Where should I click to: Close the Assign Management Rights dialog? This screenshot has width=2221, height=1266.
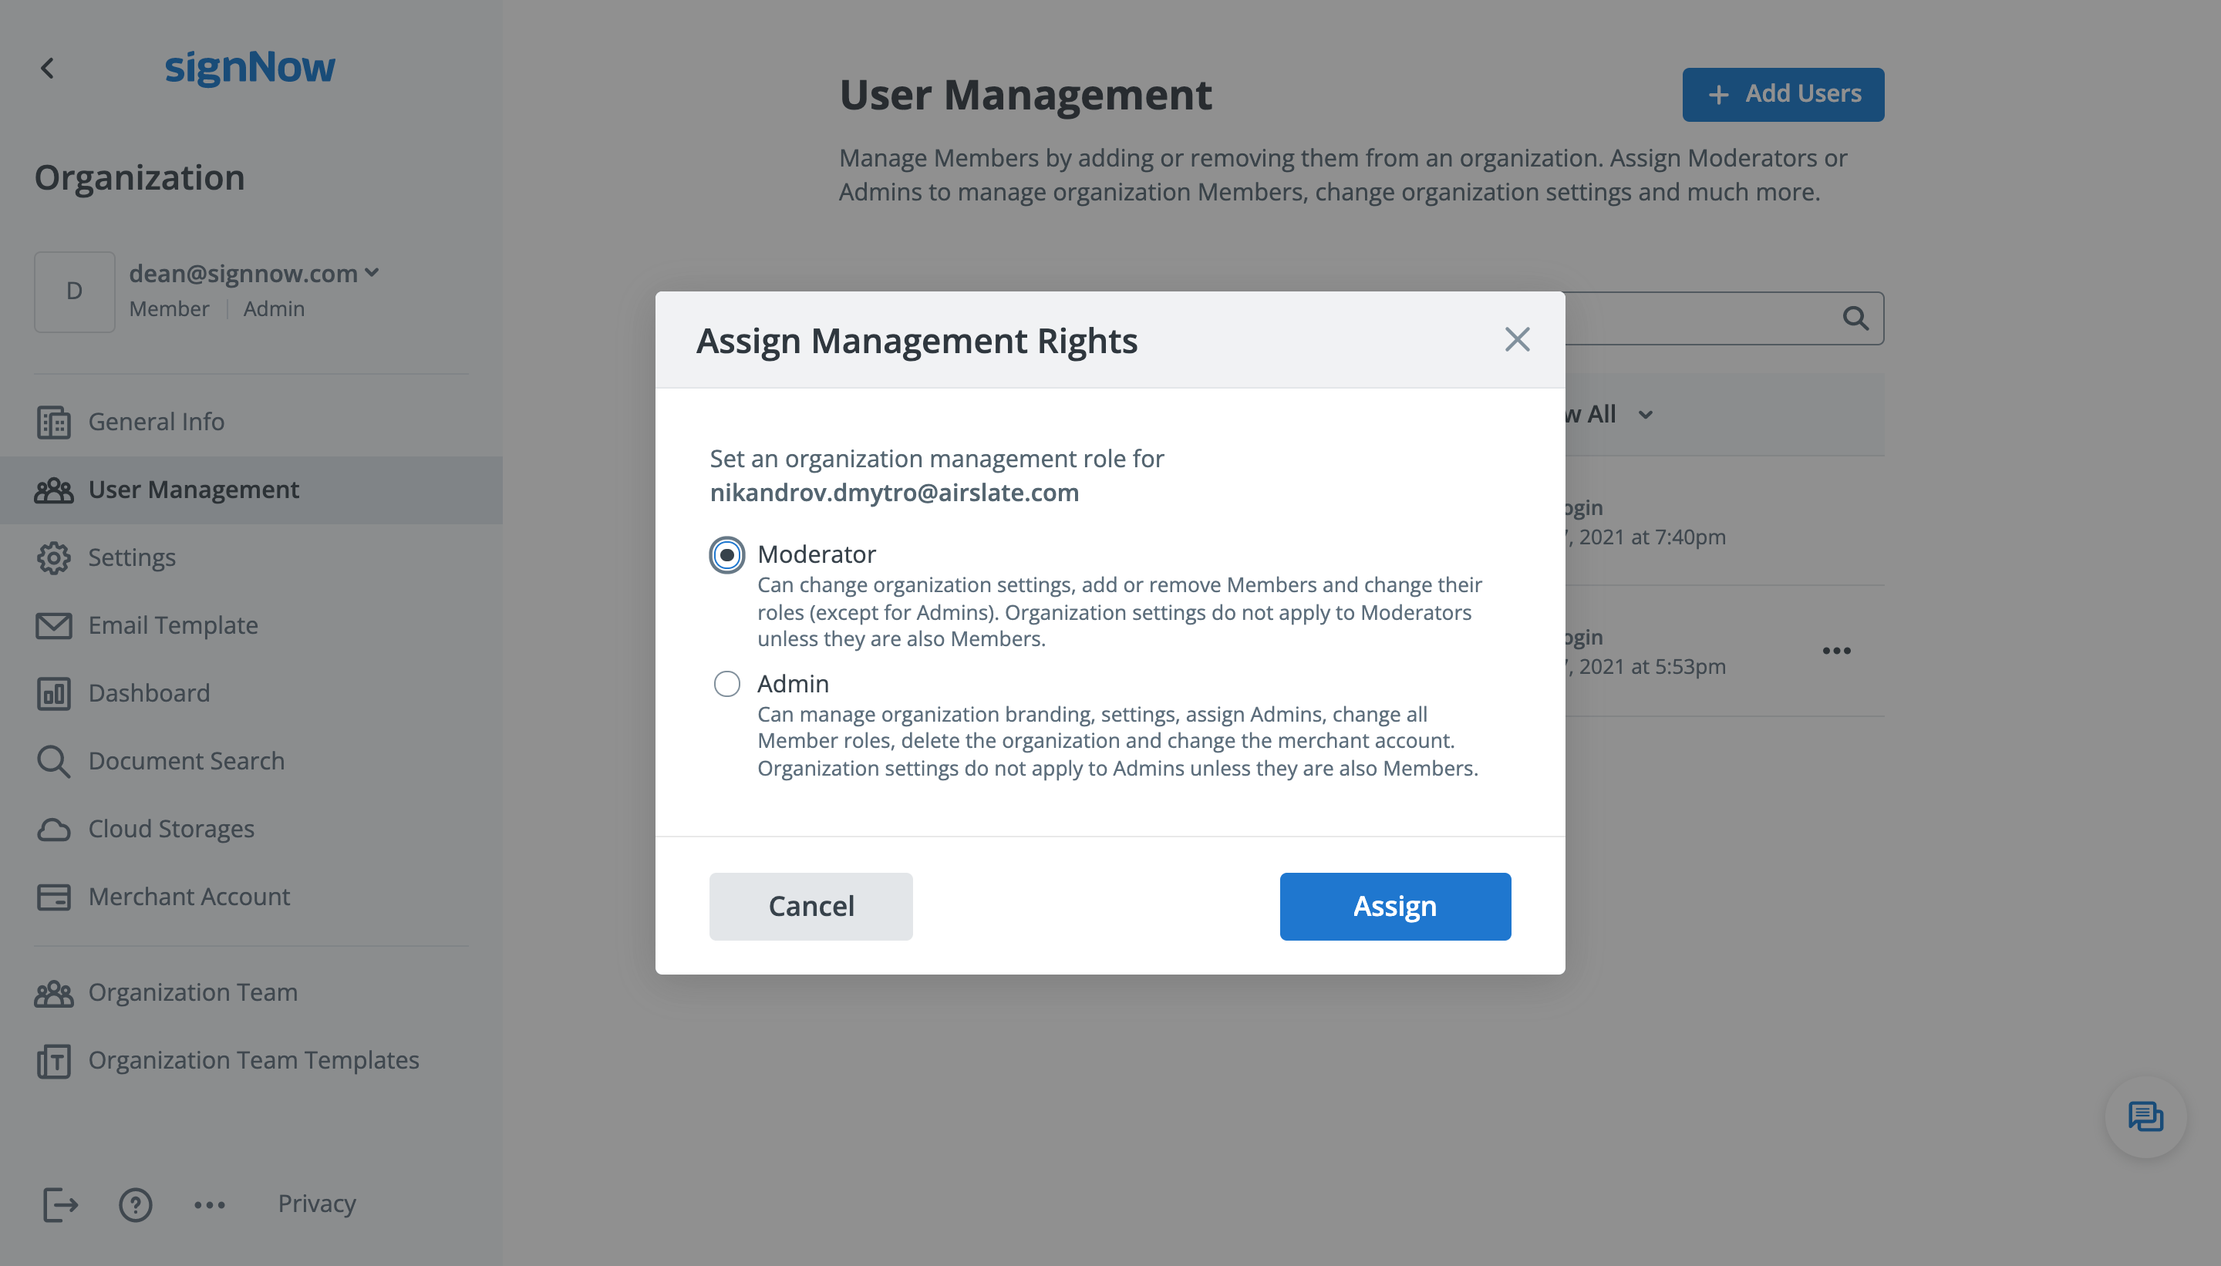(1517, 339)
